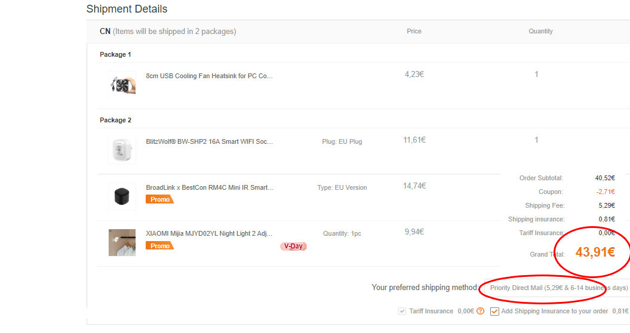Toggle the Tariff Insurance checkbox

click(402, 312)
